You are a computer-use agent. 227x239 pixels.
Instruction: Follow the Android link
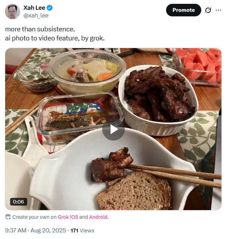click(98, 217)
